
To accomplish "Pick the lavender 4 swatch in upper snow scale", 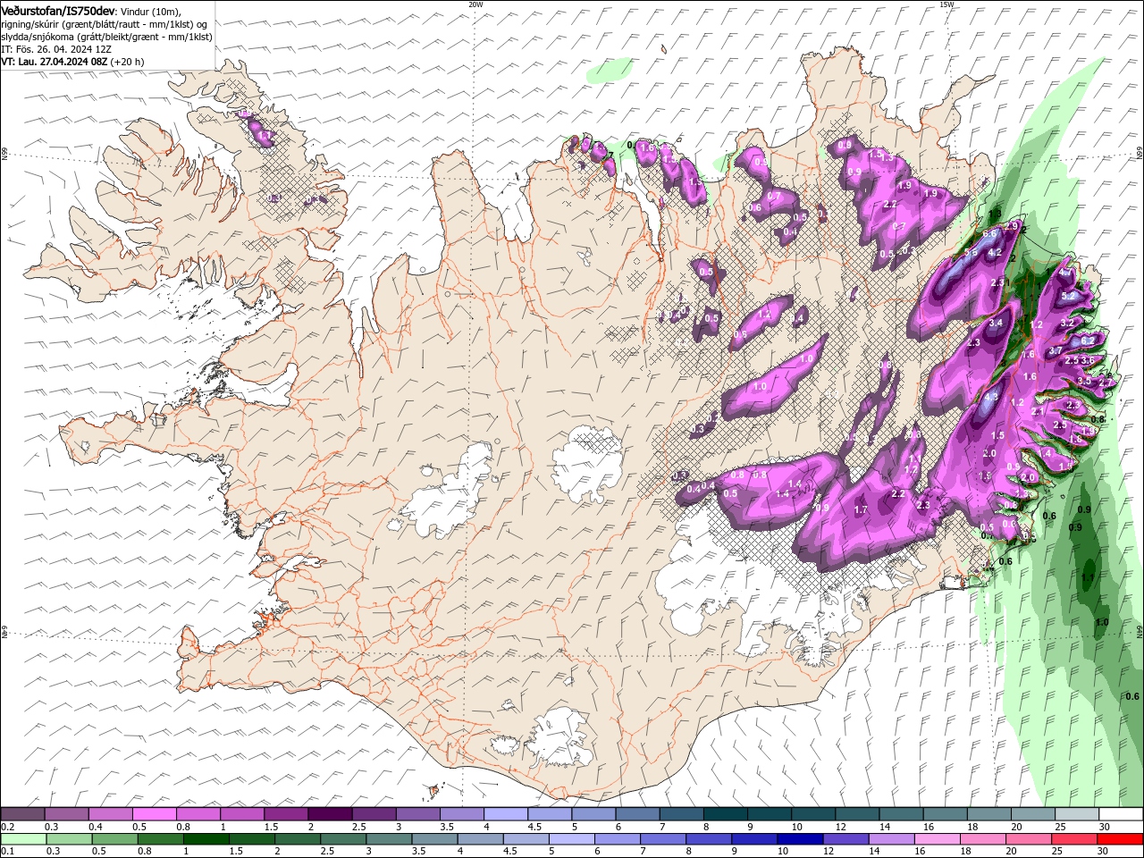I will [505, 814].
